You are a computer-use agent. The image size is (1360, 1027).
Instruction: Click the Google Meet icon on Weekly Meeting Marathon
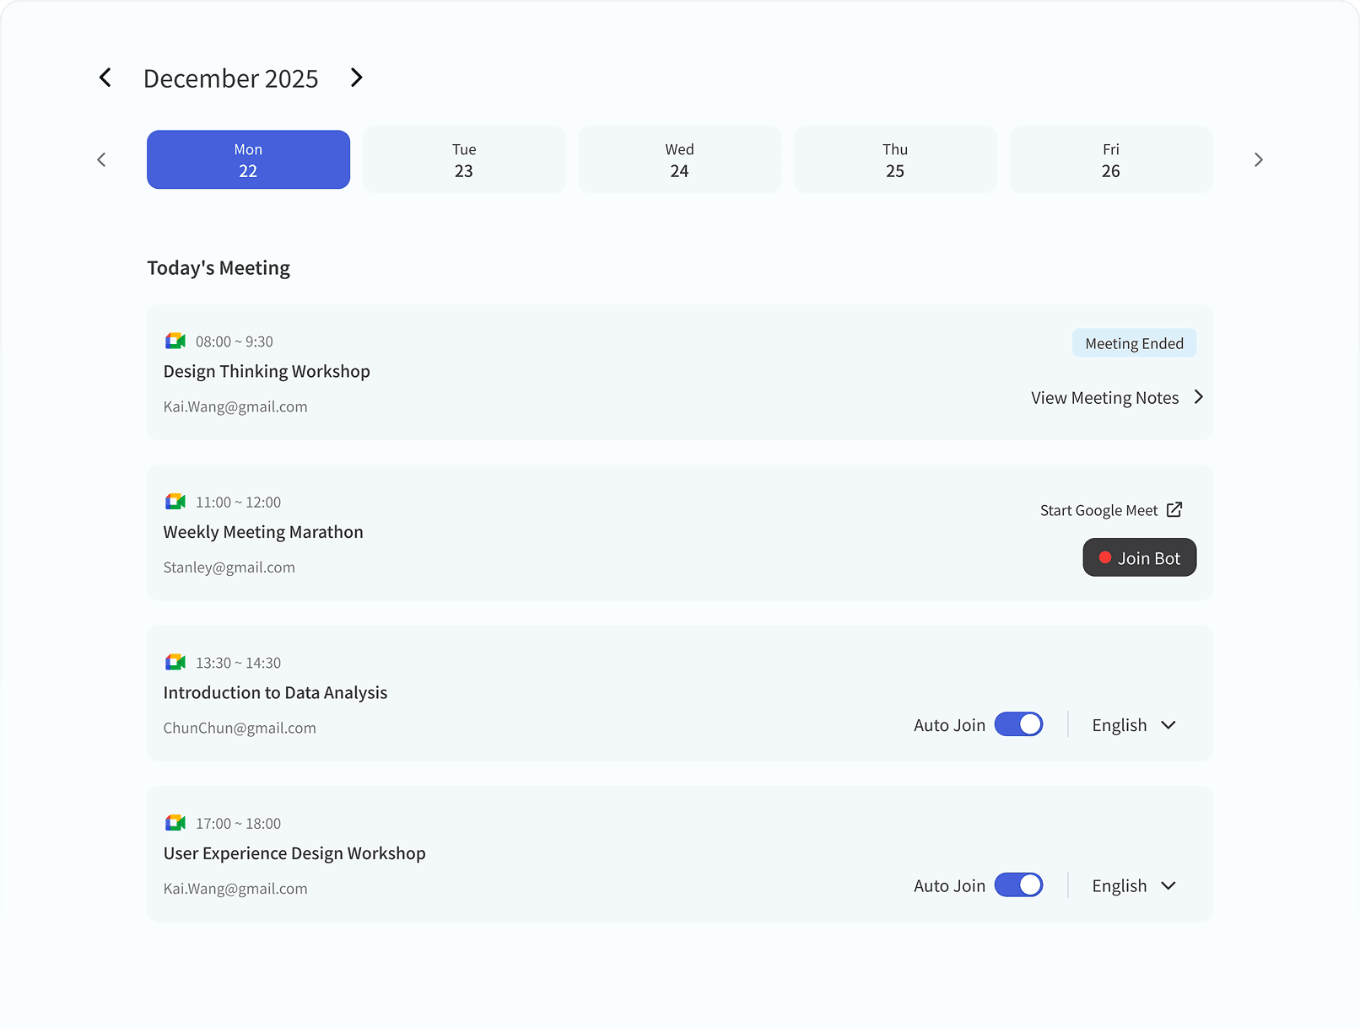tap(175, 501)
